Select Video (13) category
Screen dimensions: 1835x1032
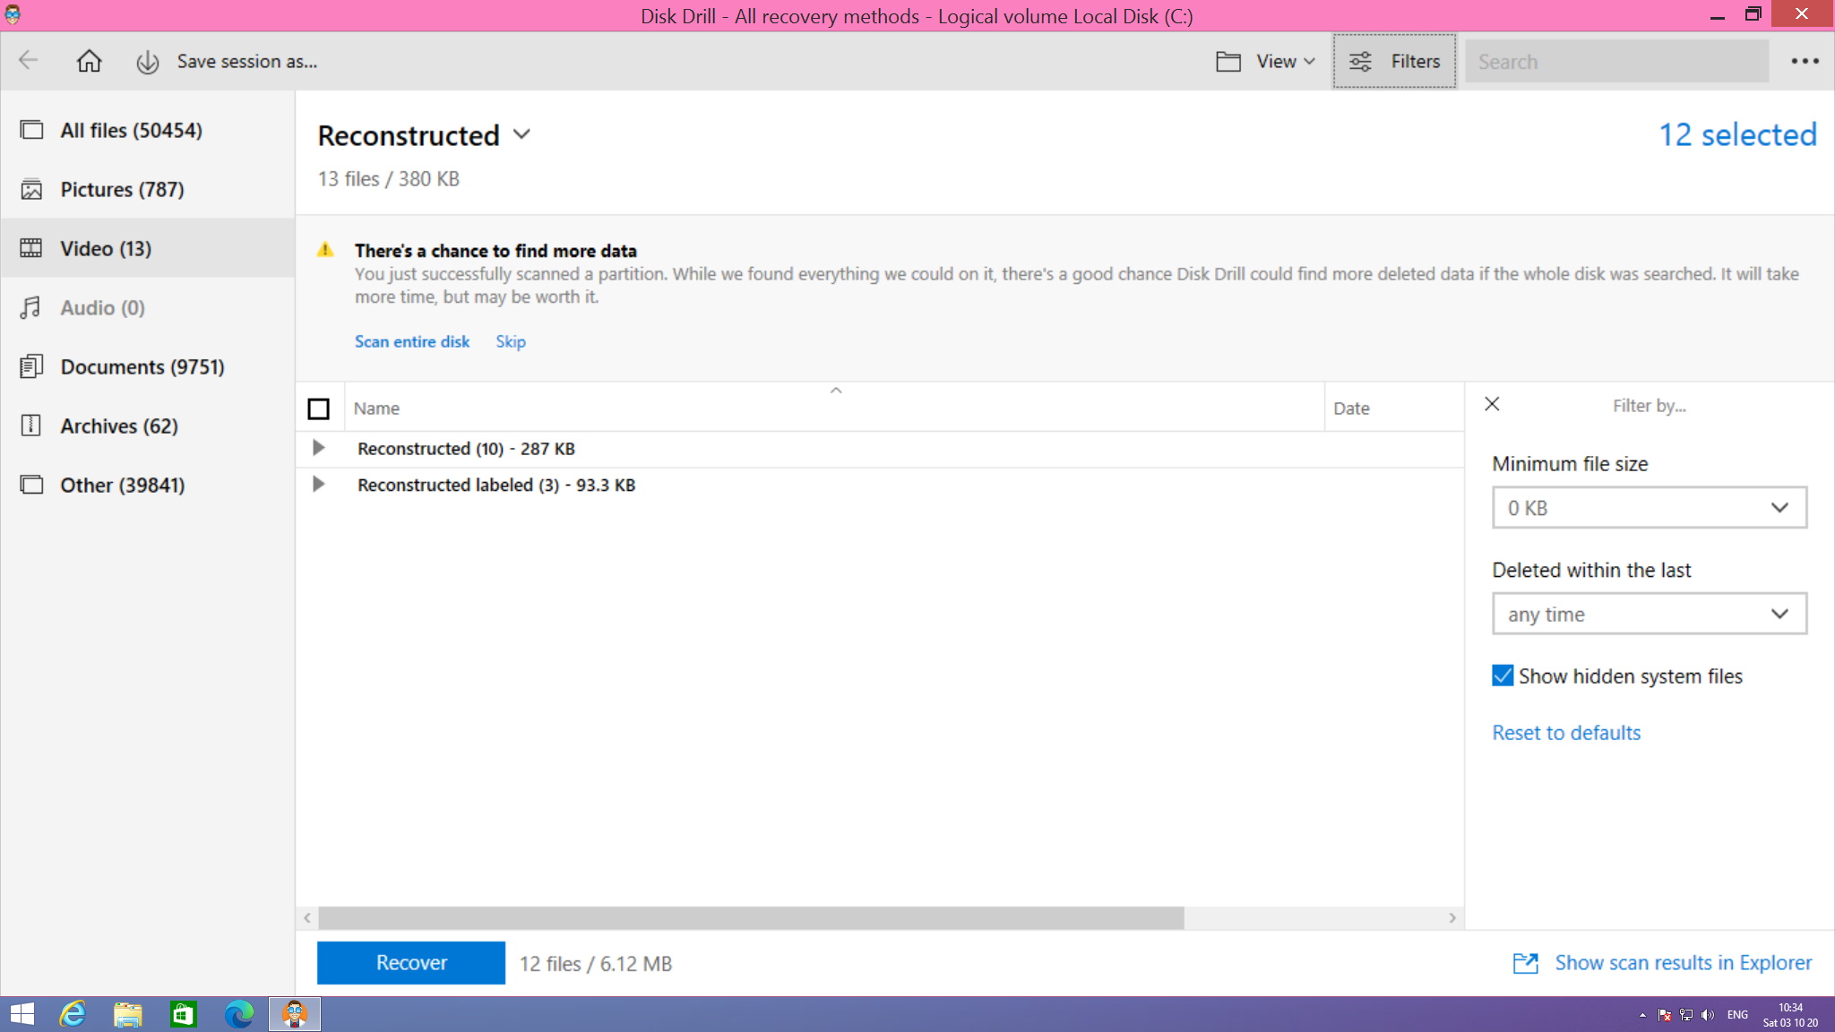coord(148,248)
